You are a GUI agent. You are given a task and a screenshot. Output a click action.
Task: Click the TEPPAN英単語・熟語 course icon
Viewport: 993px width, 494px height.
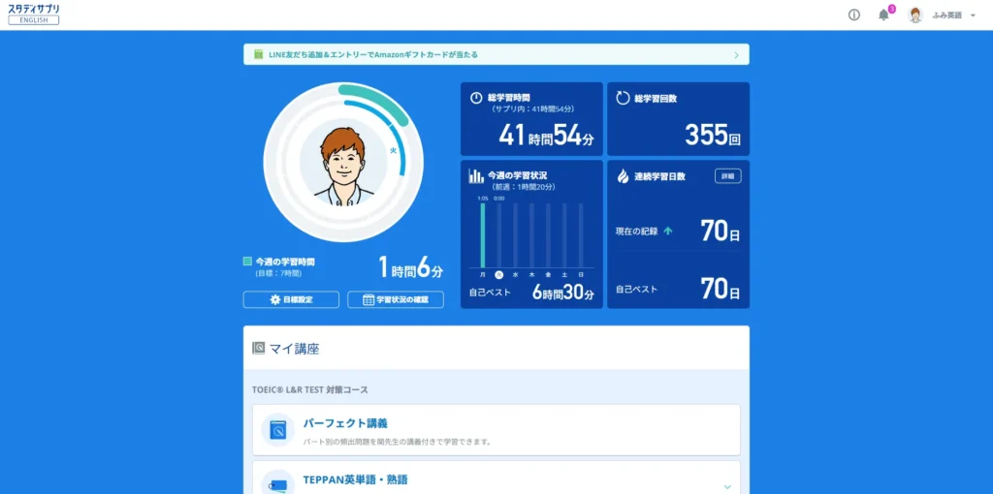(x=278, y=484)
